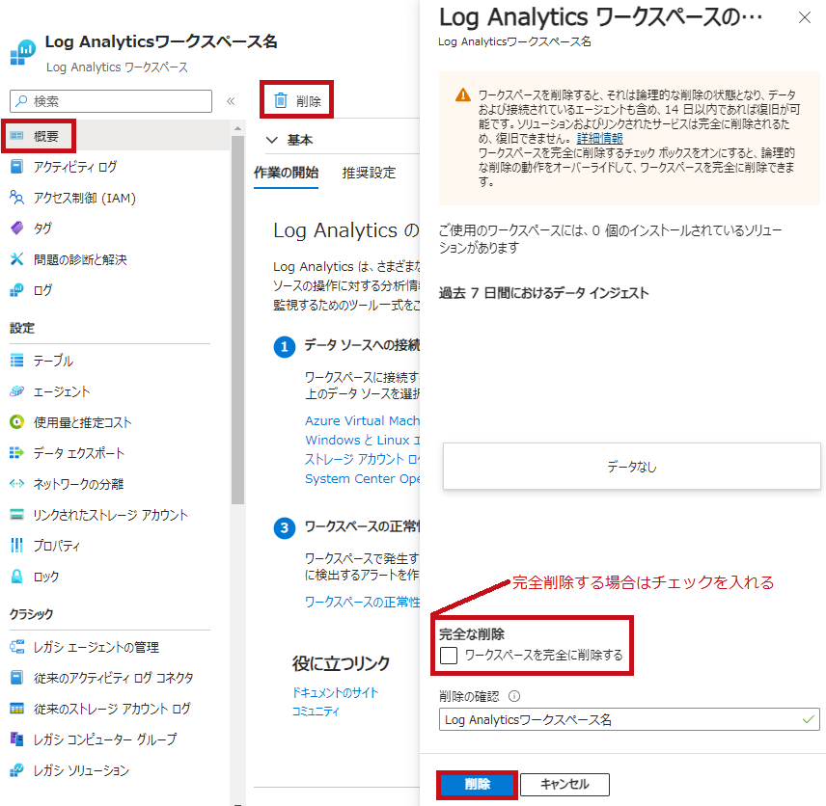Open アクセス制御 (IAM) menu item
The width and height of the screenshot is (826, 806).
84,198
